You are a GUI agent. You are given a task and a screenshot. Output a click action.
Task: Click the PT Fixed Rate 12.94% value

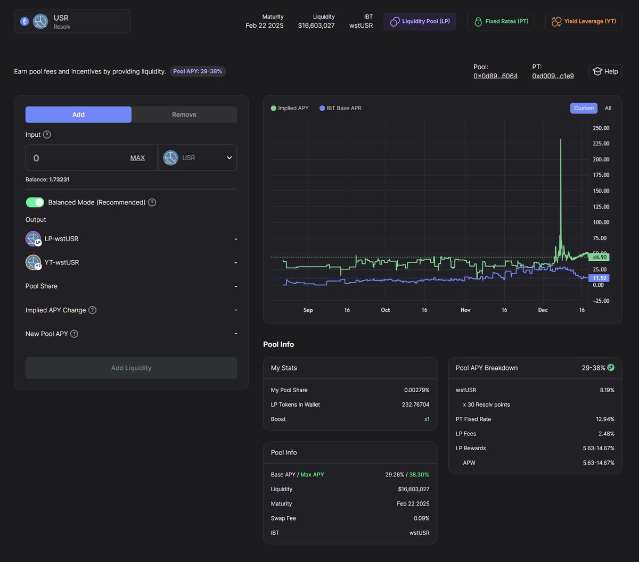pos(605,419)
